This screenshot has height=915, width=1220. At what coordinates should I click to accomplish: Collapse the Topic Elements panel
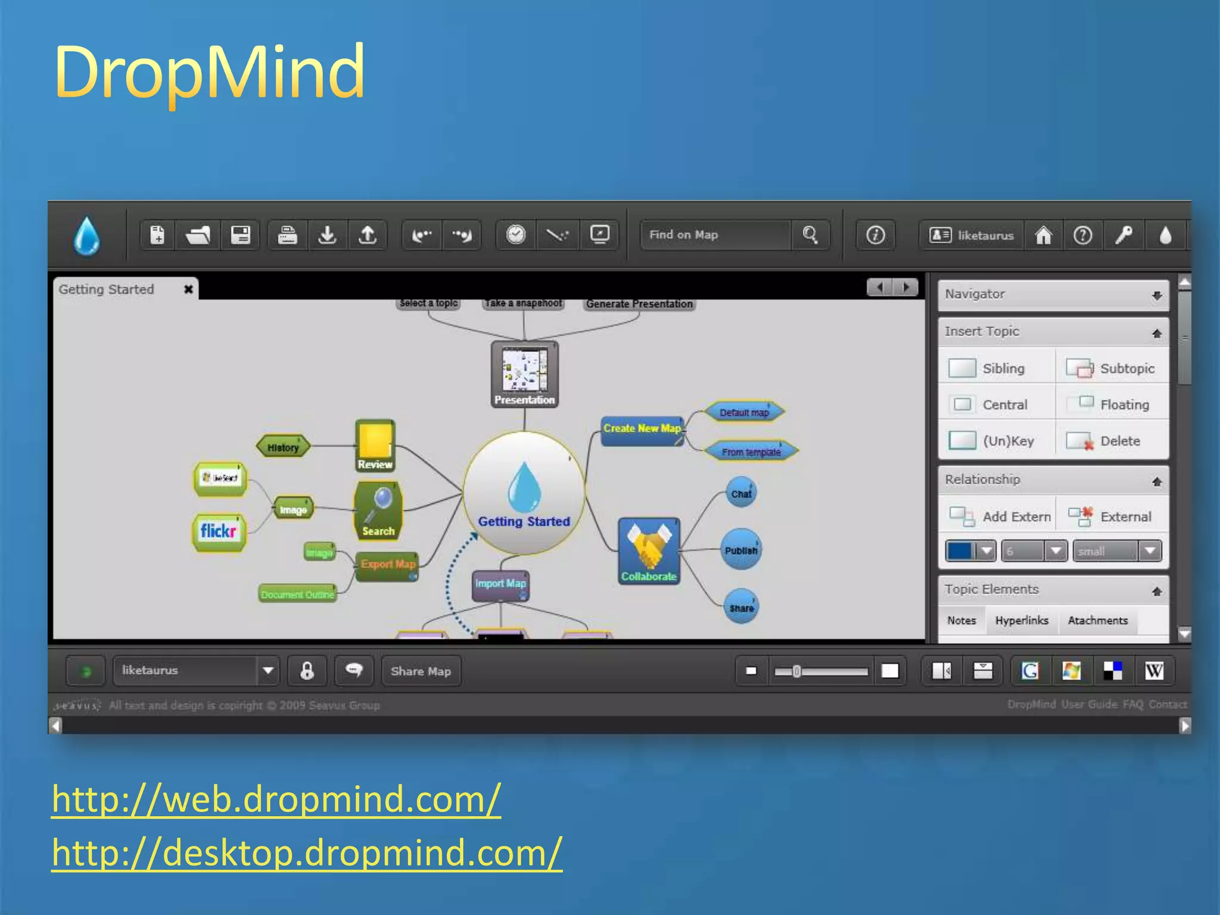(x=1156, y=591)
